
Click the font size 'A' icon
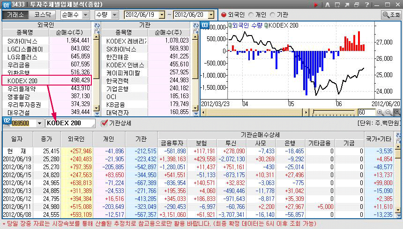(327, 5)
